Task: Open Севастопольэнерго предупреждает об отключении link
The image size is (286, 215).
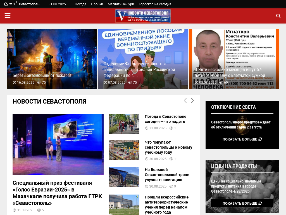Action: tap(241, 125)
